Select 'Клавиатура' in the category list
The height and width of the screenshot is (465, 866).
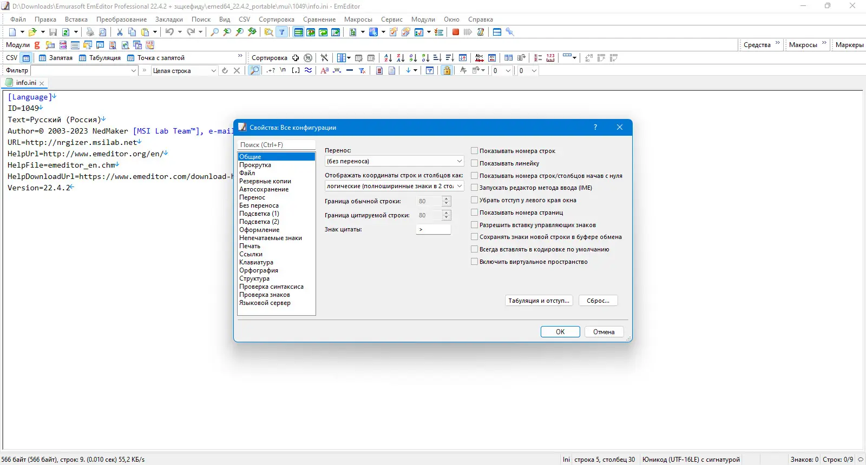(x=257, y=262)
